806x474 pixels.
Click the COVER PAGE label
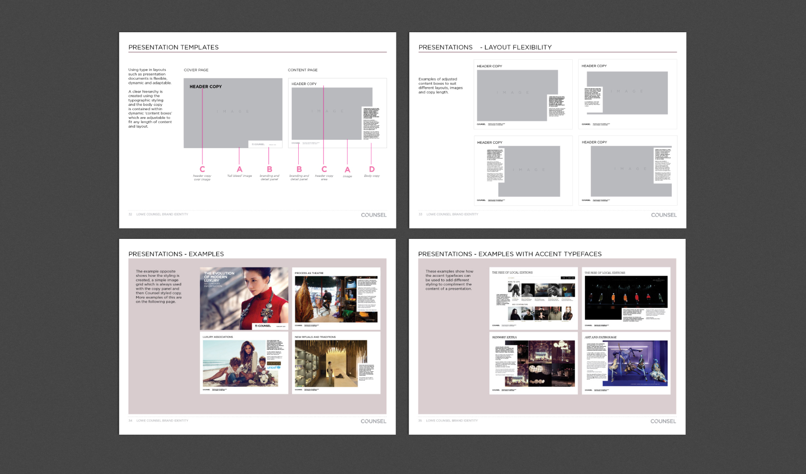(x=196, y=70)
